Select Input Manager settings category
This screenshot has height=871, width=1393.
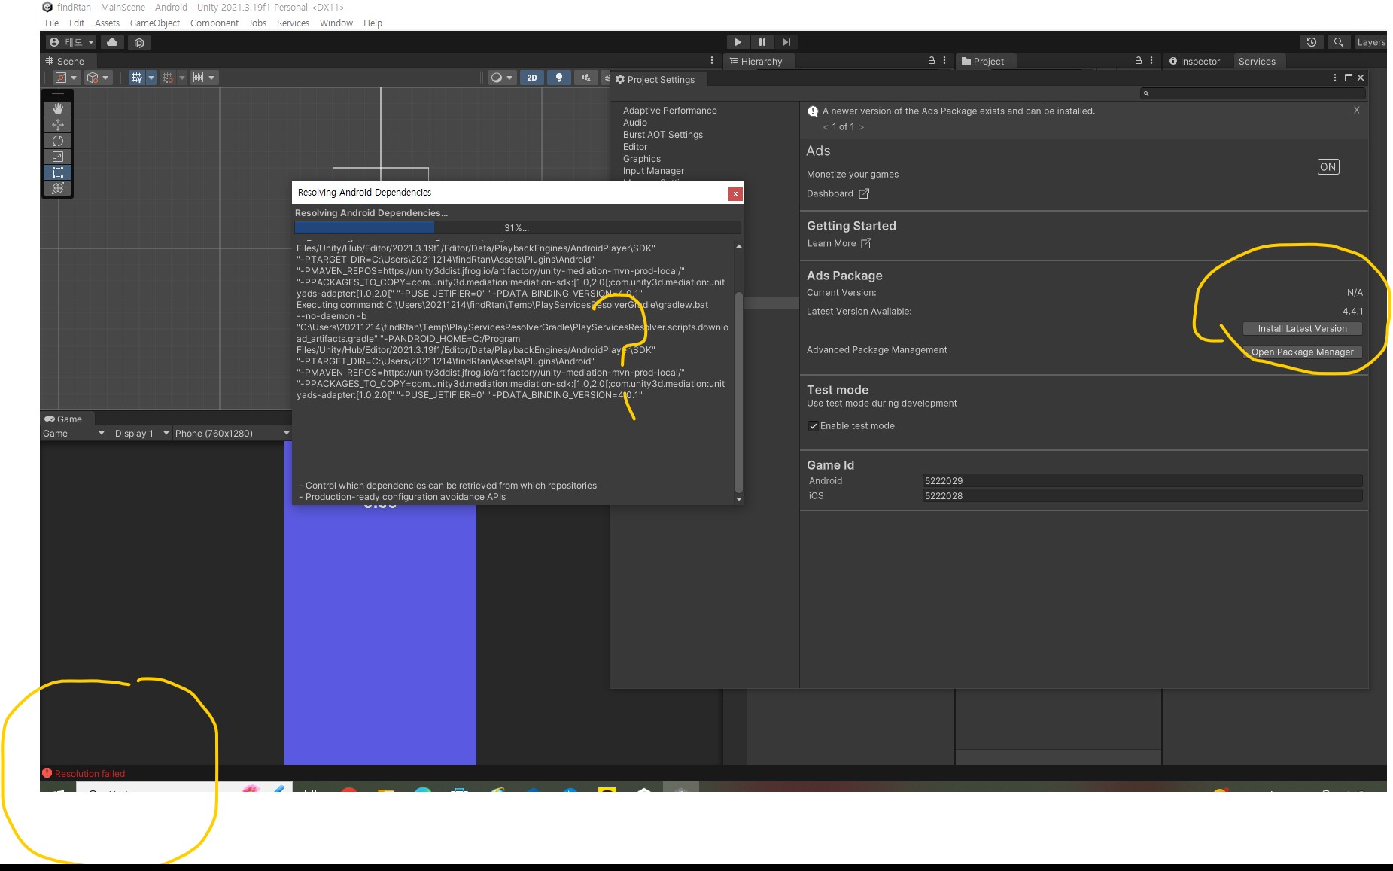point(653,171)
